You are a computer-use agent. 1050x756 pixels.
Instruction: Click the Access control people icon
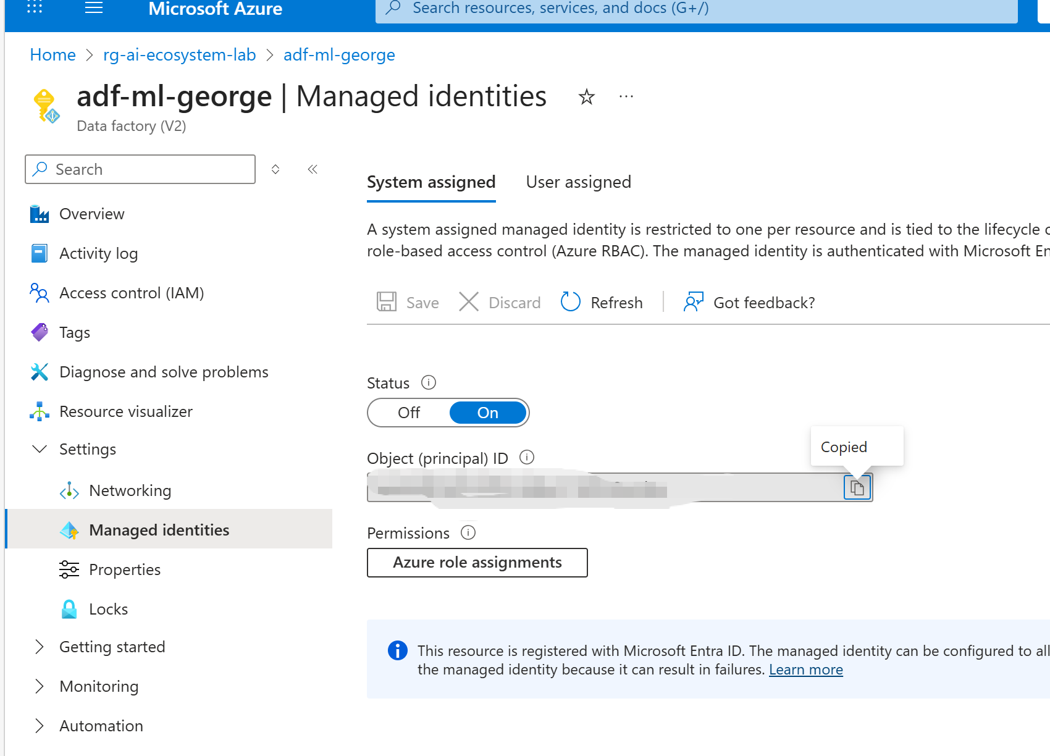click(40, 293)
